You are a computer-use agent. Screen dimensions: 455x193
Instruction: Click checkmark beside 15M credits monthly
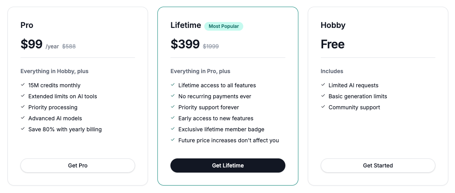point(23,85)
